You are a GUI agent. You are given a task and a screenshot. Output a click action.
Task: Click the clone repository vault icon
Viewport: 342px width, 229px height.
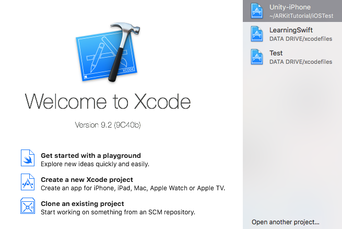(x=27, y=207)
